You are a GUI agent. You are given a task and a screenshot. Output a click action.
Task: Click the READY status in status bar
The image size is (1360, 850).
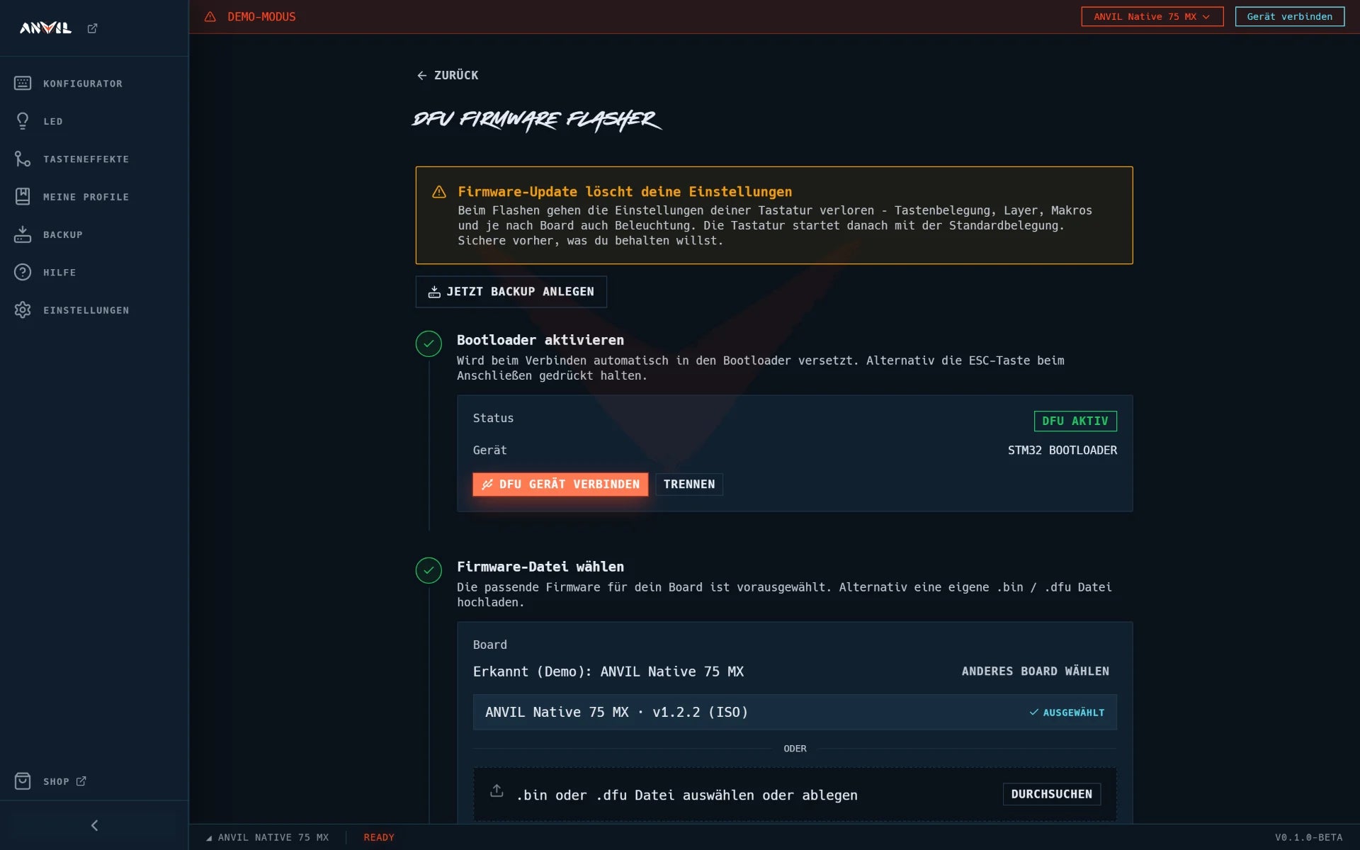pos(379,837)
